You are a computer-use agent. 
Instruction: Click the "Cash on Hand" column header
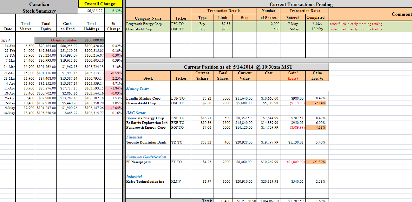(x=67, y=26)
